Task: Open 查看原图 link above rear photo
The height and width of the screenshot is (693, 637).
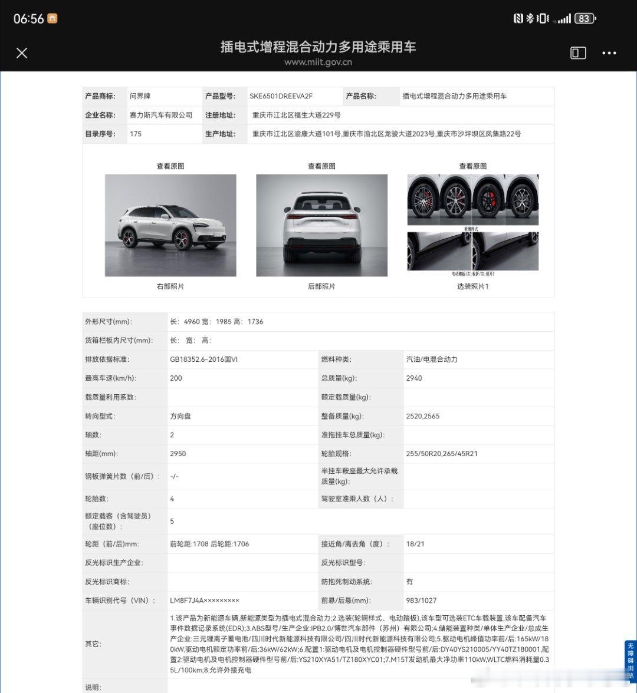Action: (321, 166)
